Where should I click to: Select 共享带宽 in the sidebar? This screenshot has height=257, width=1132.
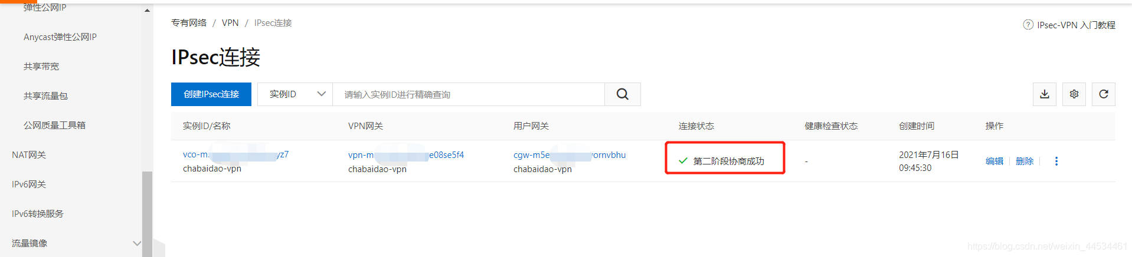pyautogui.click(x=41, y=66)
